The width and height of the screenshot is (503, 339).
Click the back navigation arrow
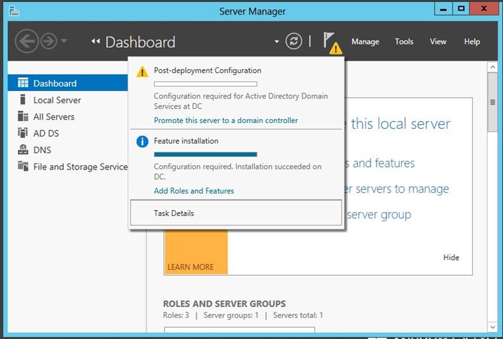[x=27, y=41]
